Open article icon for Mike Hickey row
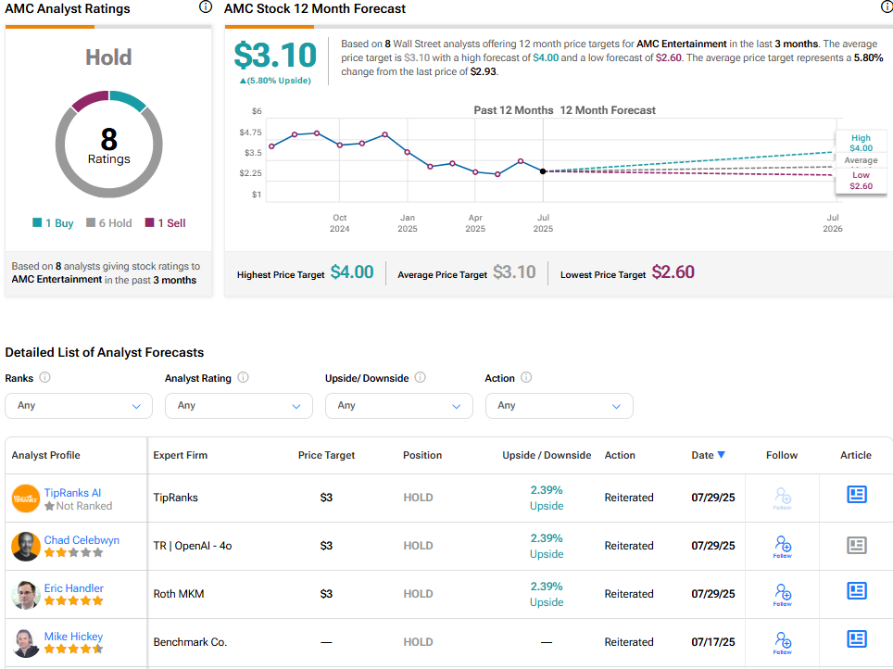Viewport: 893px width, 669px height. click(x=857, y=639)
